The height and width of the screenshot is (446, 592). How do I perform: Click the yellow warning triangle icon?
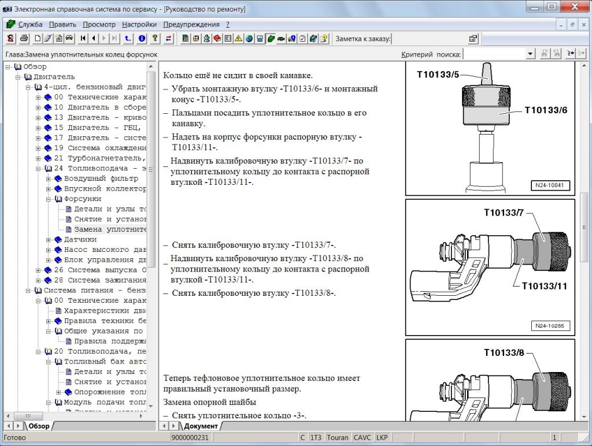click(239, 39)
